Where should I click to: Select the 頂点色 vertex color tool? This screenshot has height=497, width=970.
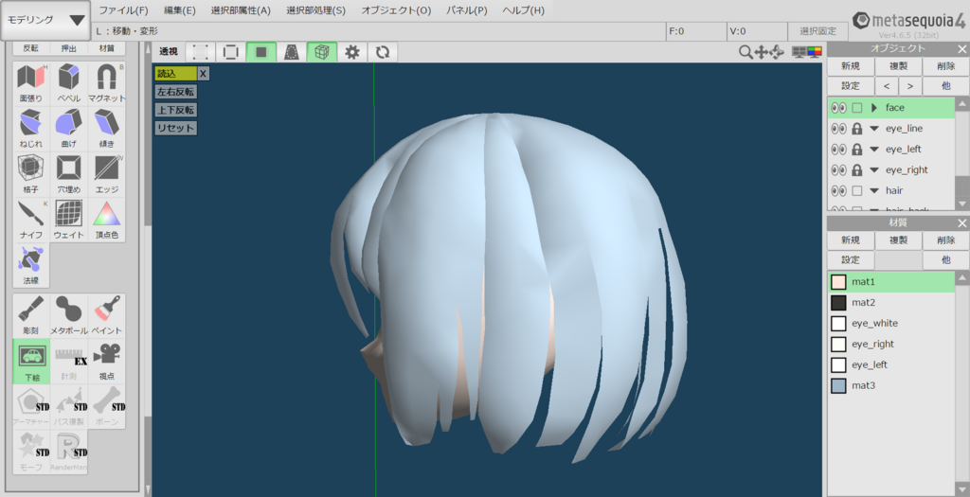(x=106, y=220)
